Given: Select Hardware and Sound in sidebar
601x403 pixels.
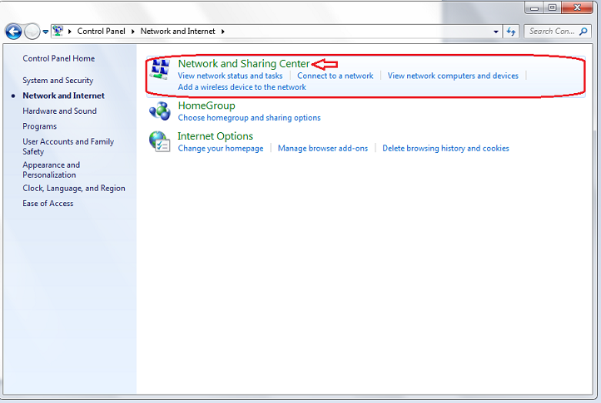Looking at the screenshot, I should pos(59,111).
